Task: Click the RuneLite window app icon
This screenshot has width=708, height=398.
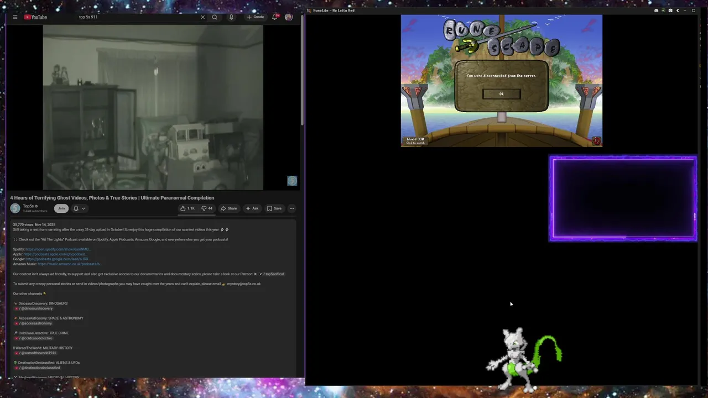Action: [x=309, y=11]
